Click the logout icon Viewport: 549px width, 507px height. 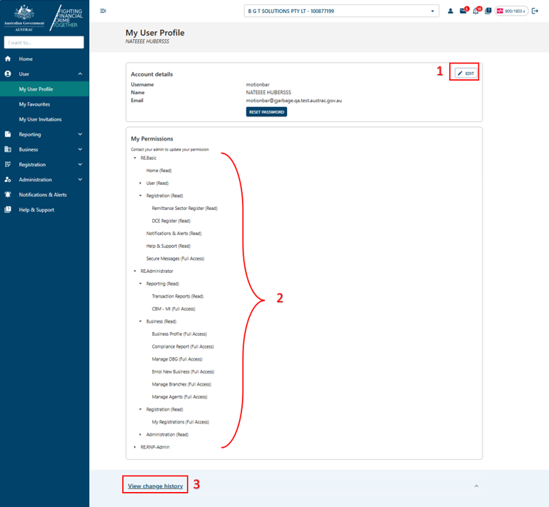click(x=535, y=11)
